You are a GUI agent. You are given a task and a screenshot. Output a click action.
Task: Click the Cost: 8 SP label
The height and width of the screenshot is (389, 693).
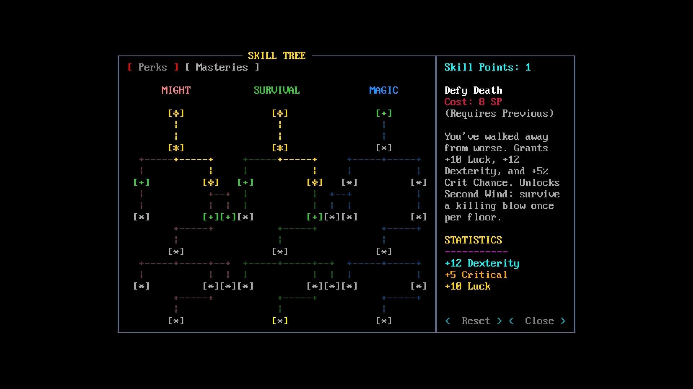click(473, 102)
